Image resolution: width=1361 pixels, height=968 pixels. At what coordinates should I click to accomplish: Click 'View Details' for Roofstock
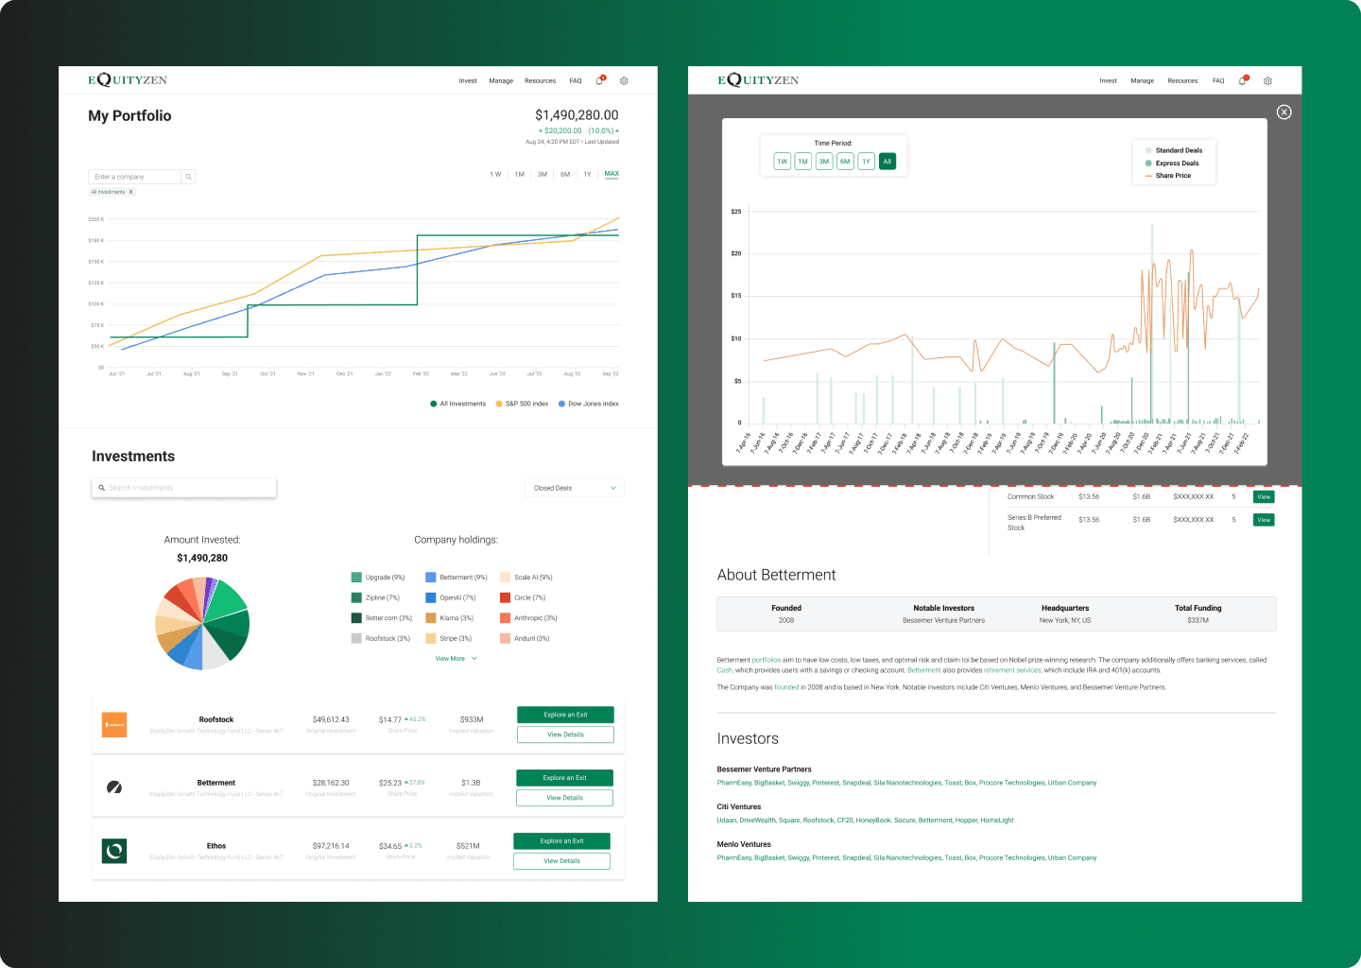(565, 735)
